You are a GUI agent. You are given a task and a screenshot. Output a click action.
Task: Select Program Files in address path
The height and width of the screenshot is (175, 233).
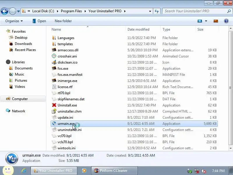pyautogui.click(x=71, y=11)
